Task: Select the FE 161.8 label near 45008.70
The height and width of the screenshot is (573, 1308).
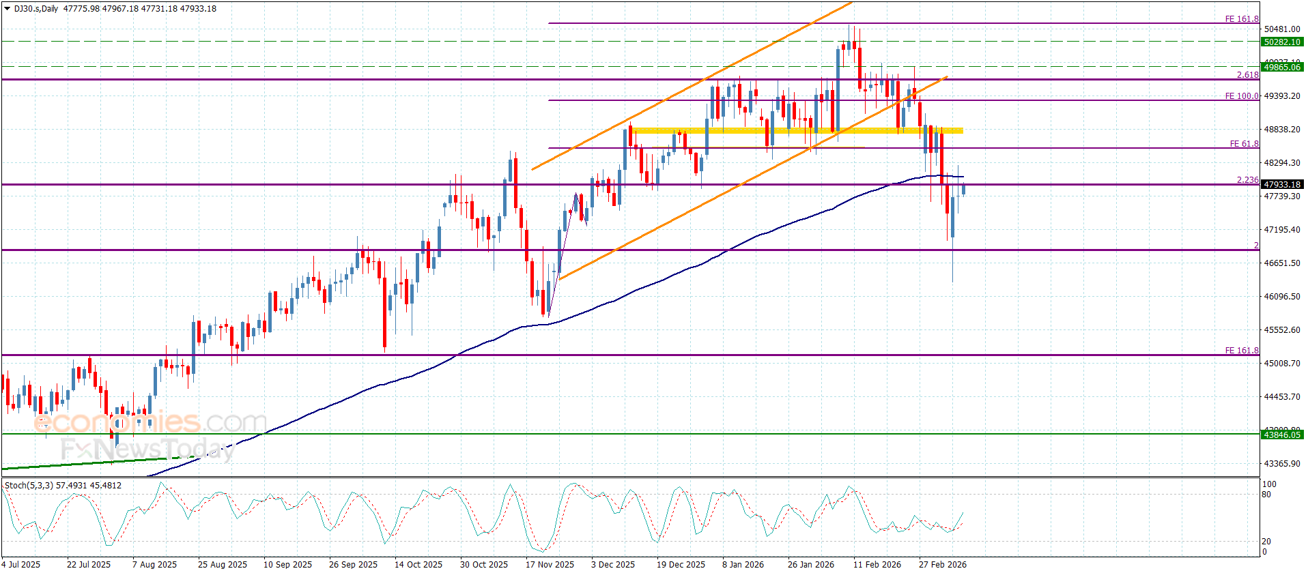Action: click(x=1242, y=351)
